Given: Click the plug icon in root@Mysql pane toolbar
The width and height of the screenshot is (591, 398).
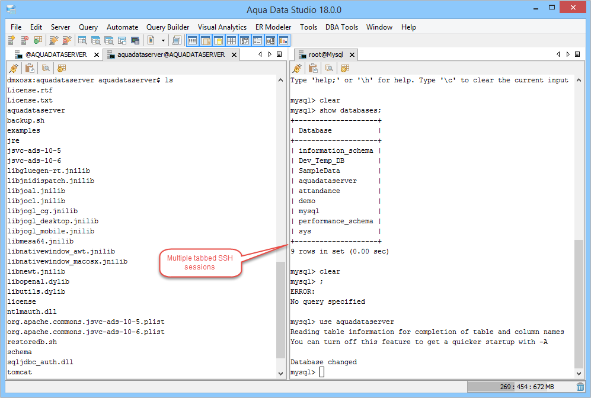Looking at the screenshot, I should 297,68.
